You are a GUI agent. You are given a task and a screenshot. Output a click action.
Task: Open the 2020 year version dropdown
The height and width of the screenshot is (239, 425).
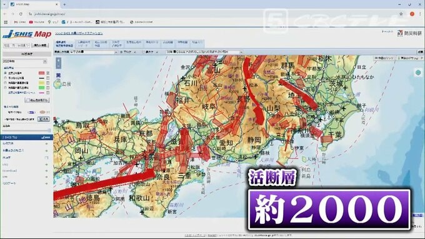click(25, 61)
